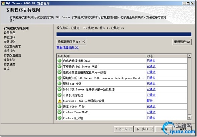Go forward with 下一步(N) button
The image size is (197, 137).
[x=144, y=129]
